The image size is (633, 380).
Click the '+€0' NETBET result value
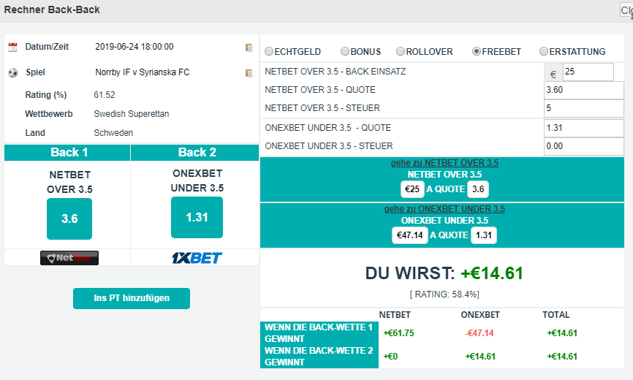(390, 357)
